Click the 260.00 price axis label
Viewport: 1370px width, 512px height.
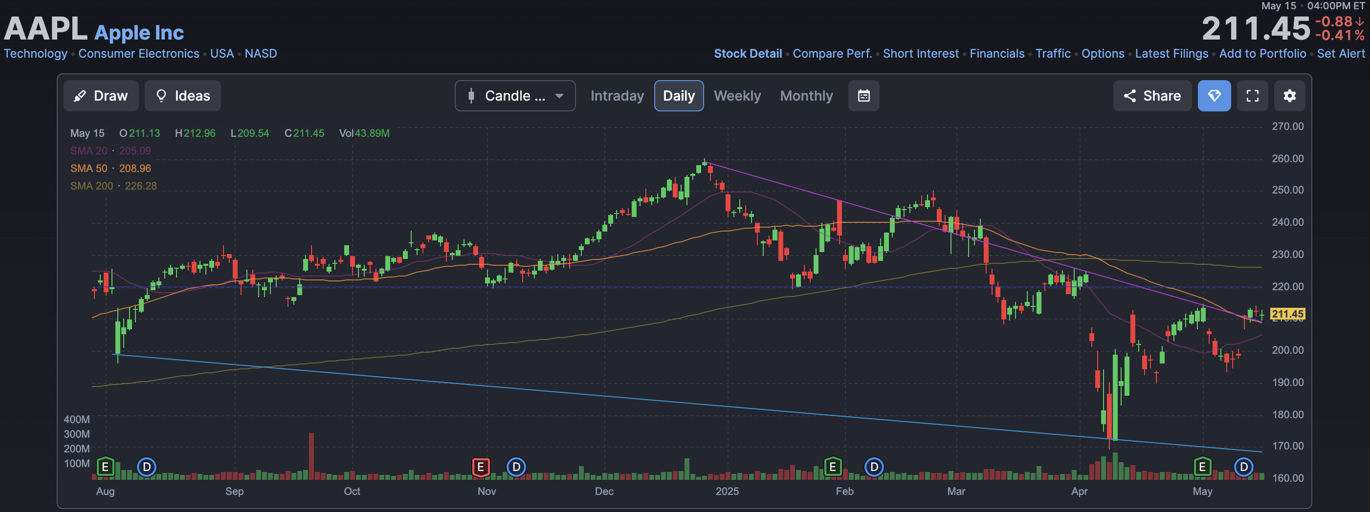[x=1287, y=159]
